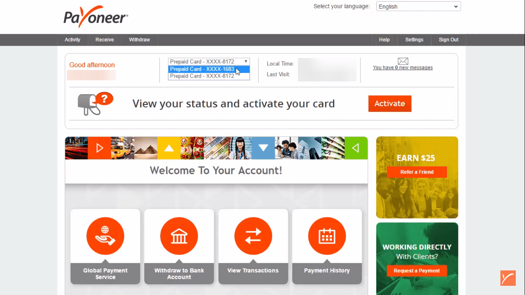Open the Settings menu

414,40
